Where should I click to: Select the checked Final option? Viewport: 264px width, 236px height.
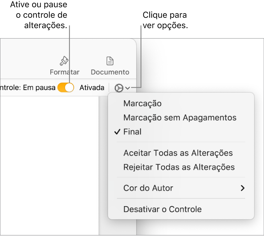181,132
